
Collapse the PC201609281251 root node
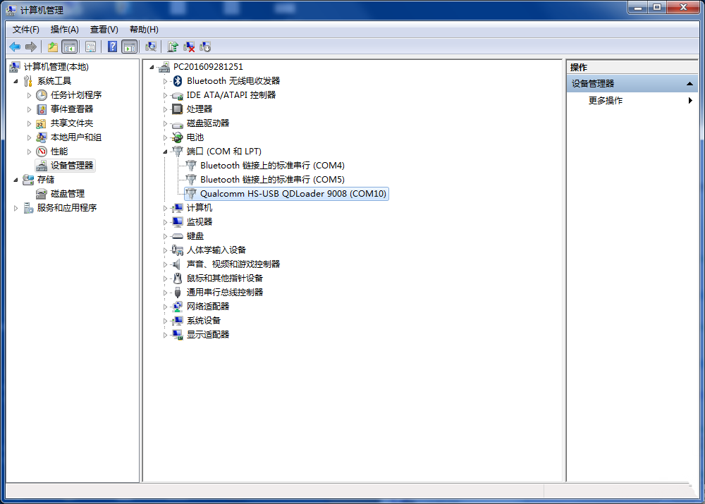click(x=152, y=68)
